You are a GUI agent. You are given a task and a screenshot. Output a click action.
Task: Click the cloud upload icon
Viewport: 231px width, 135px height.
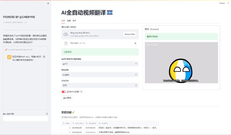[x=66, y=34]
